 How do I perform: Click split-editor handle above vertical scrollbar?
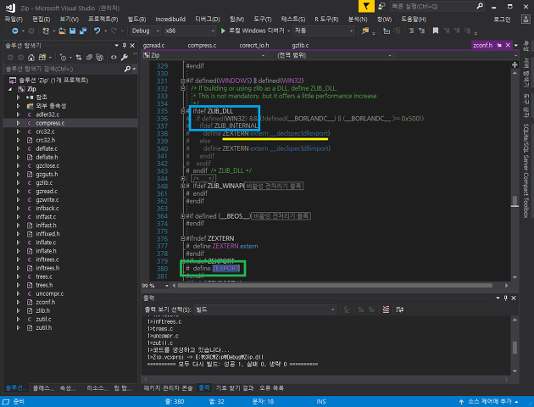coord(515,64)
